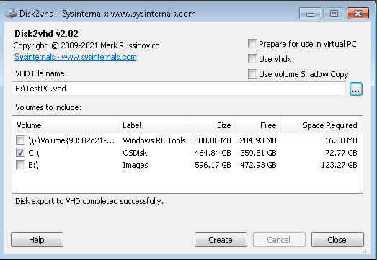Viewport: 377px width, 260px height.
Task: Open the browse (...) file button
Action: 356,89
